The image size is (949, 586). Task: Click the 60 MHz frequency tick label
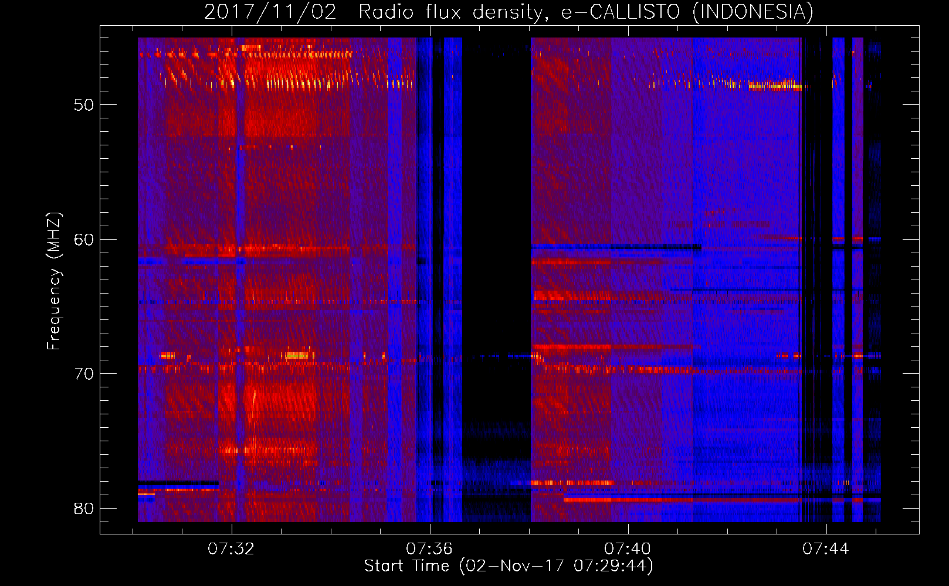84,239
